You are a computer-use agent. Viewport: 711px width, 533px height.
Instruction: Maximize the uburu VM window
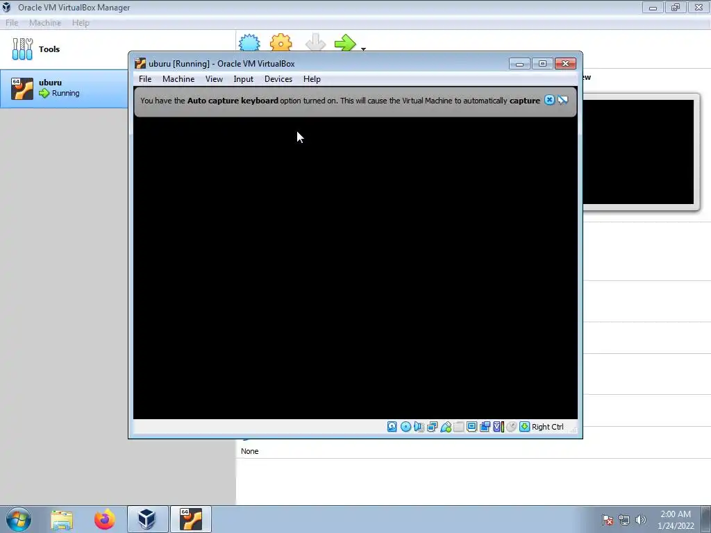(542, 63)
